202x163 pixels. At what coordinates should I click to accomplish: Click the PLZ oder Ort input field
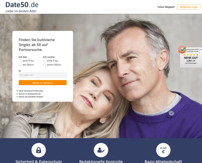point(43,75)
